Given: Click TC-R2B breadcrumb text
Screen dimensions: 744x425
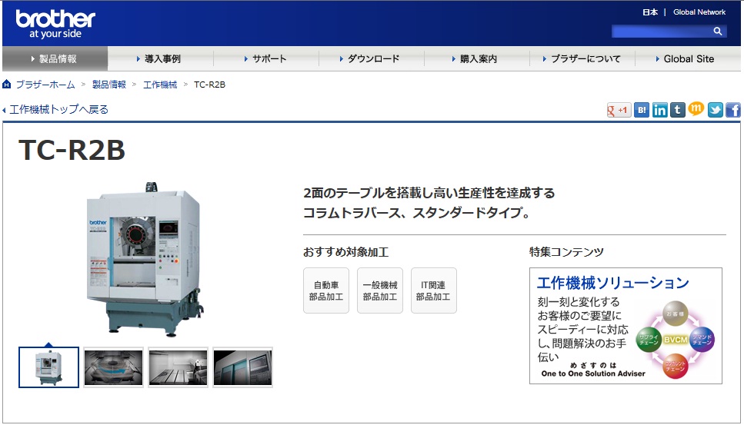Looking at the screenshot, I should tap(209, 85).
